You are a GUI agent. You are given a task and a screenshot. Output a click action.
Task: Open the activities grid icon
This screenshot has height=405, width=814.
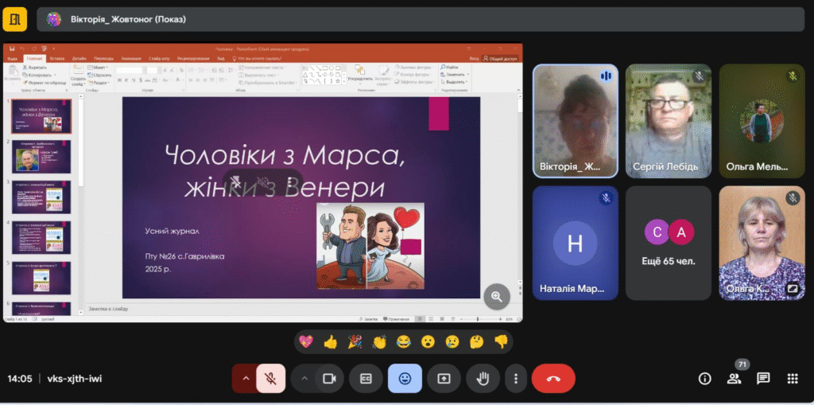click(792, 379)
